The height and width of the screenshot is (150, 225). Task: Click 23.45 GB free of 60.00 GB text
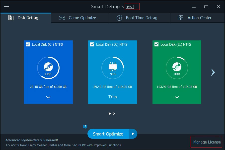pos(48,87)
